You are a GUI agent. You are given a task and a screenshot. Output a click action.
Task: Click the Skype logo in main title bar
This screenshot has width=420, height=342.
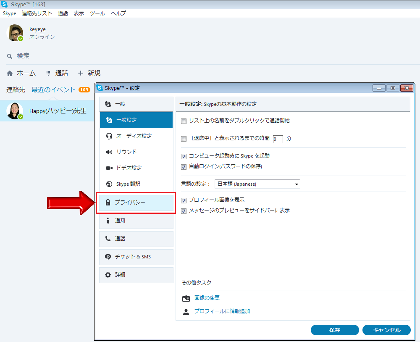(x=4, y=4)
